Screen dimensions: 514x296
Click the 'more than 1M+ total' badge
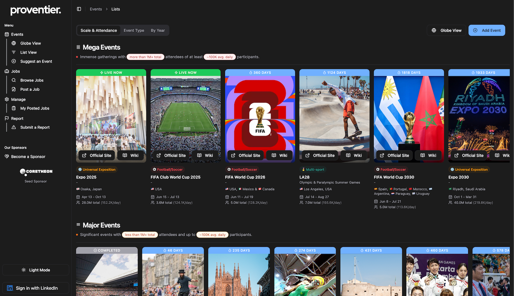[145, 57]
